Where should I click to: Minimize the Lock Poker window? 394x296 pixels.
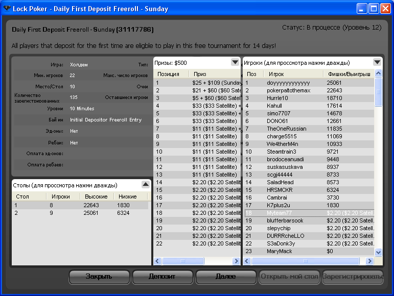tap(362, 9)
